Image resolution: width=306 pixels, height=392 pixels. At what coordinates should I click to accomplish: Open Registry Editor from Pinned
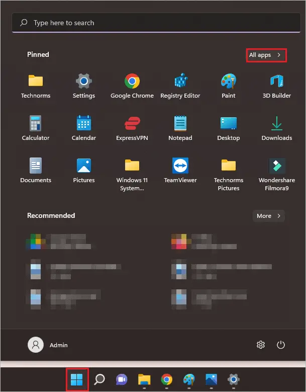[180, 86]
